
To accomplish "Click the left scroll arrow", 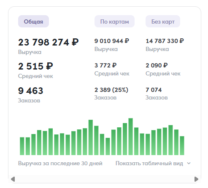I will pos(13,179).
